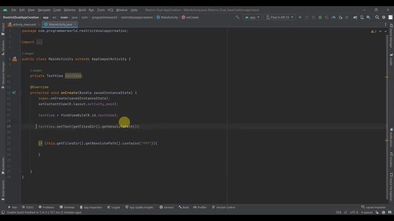Open Device Manager icon in toolbar

pos(362,17)
